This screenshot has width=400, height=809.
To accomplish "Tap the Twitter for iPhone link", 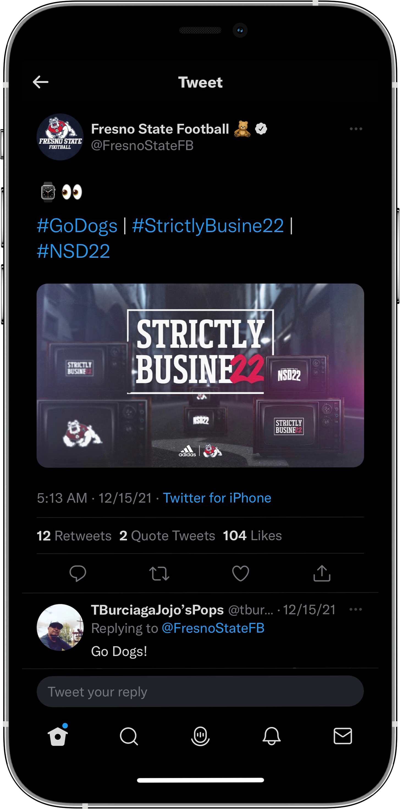I will click(217, 498).
